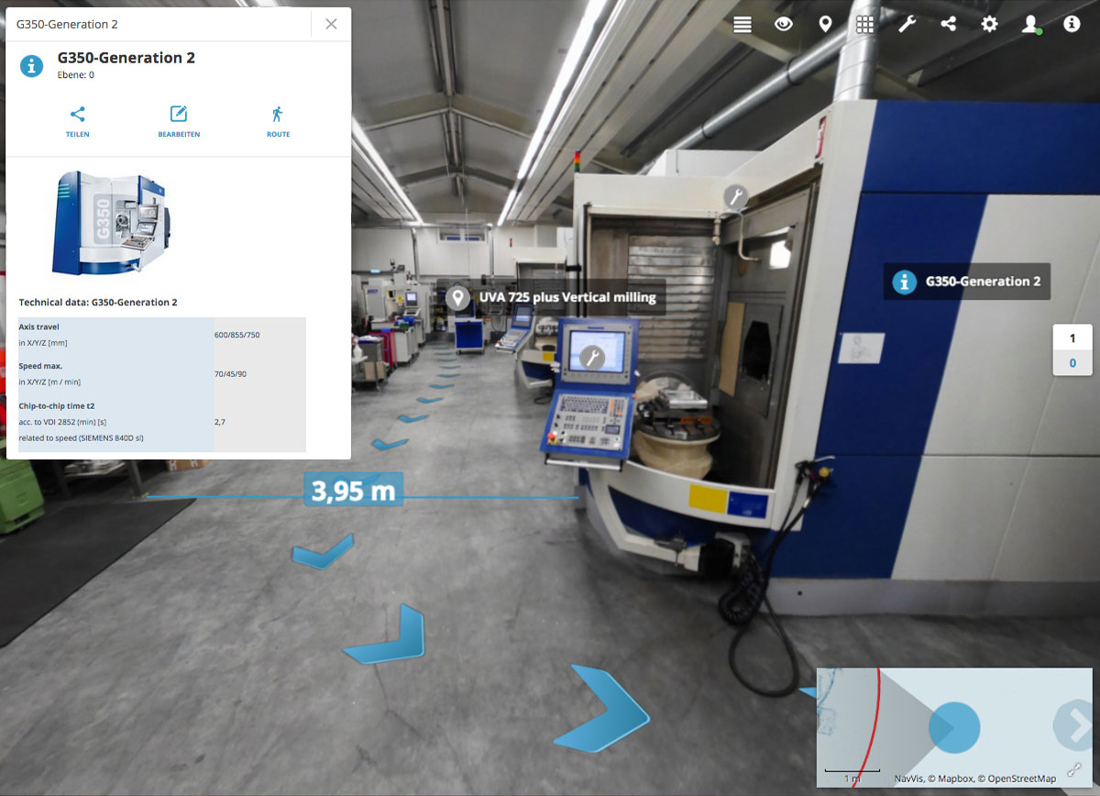
Task: Click the 3,95 m measurement label
Action: click(353, 491)
